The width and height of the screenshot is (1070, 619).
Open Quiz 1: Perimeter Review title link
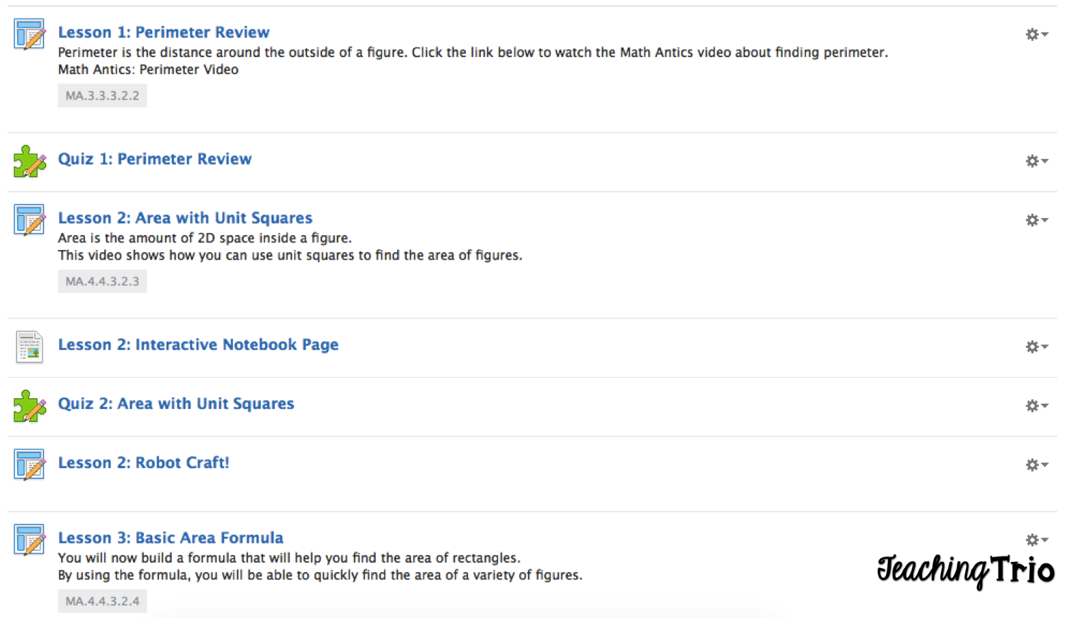coord(155,159)
